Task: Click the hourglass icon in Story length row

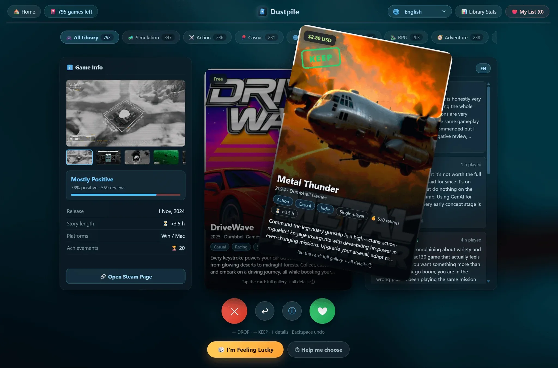Action: point(165,224)
